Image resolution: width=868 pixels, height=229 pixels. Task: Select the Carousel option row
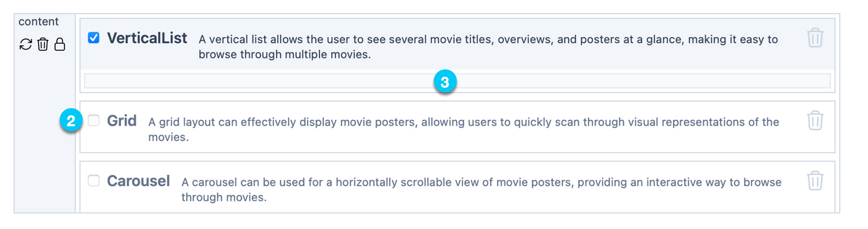(457, 187)
